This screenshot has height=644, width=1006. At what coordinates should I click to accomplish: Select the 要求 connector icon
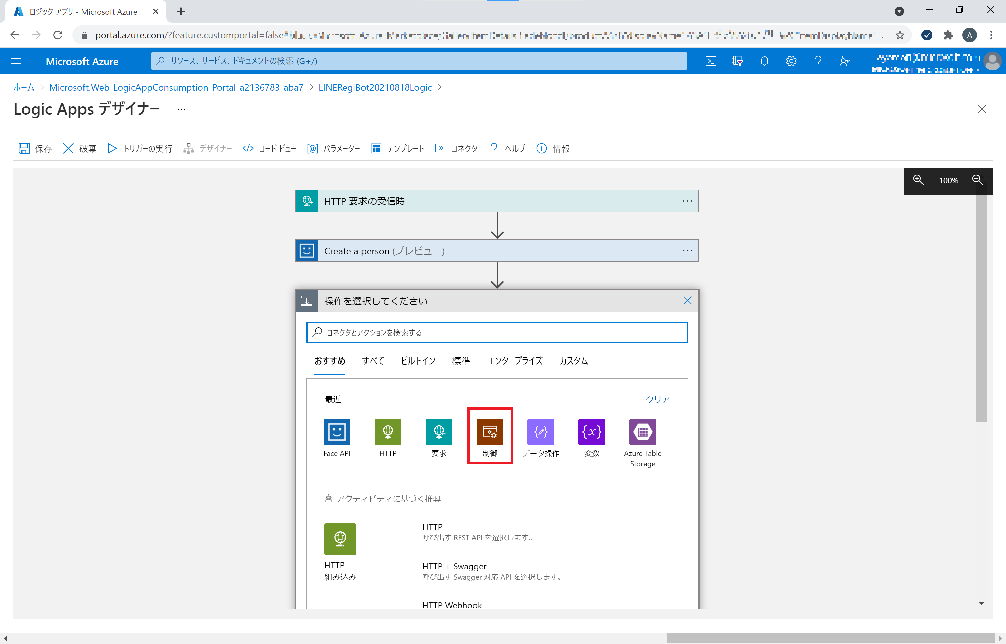point(438,432)
